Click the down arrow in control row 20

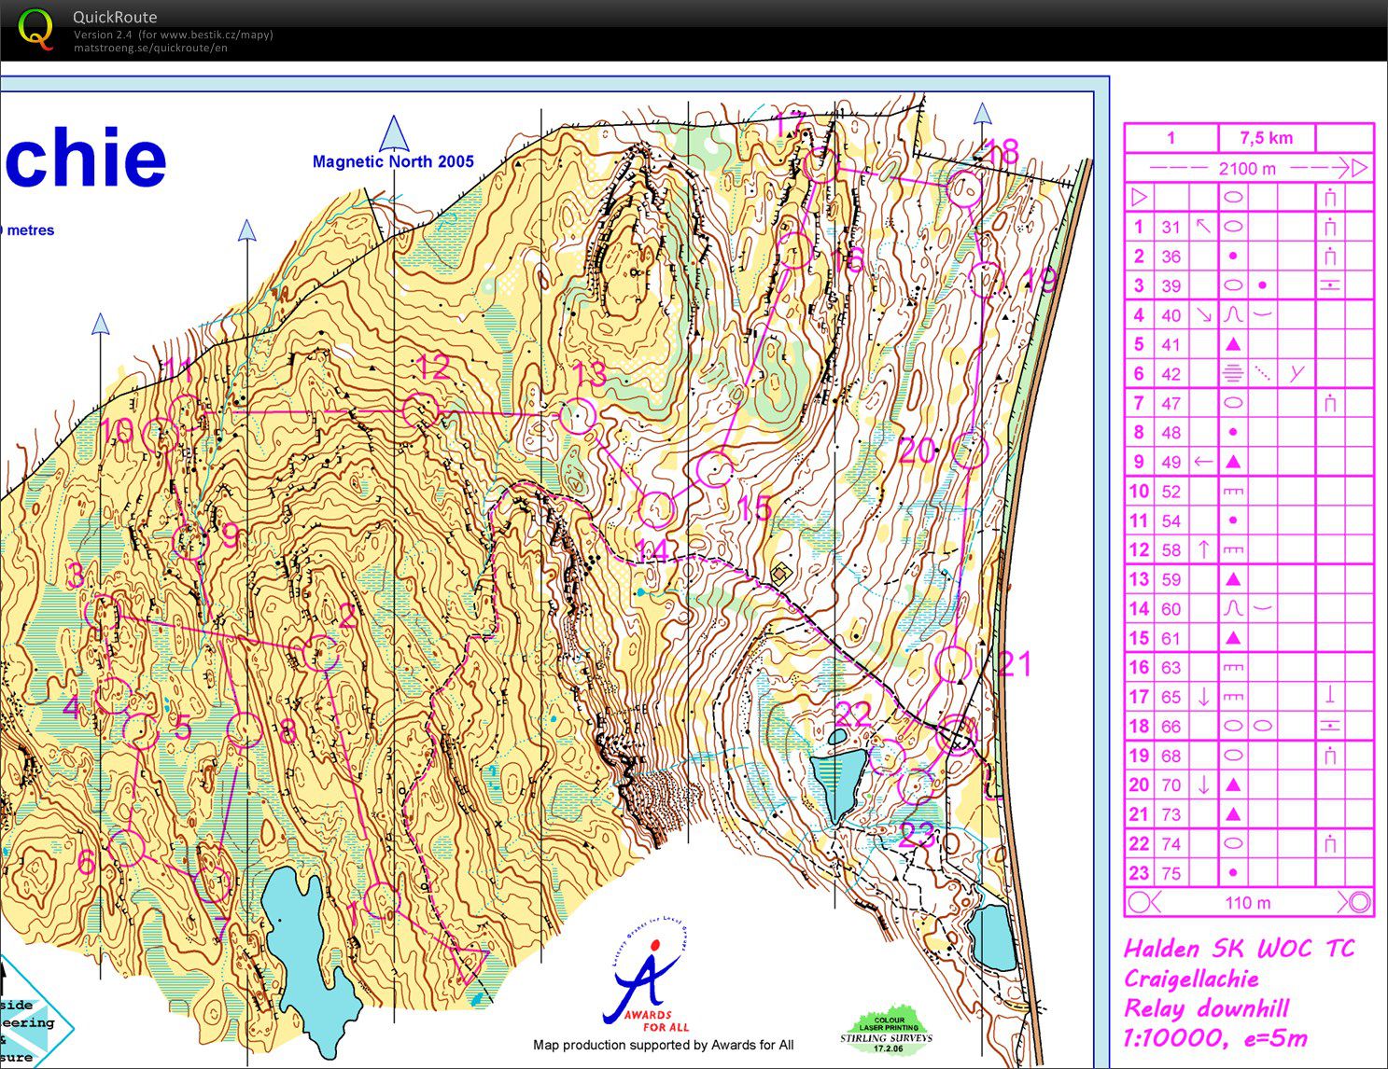coord(1203,784)
